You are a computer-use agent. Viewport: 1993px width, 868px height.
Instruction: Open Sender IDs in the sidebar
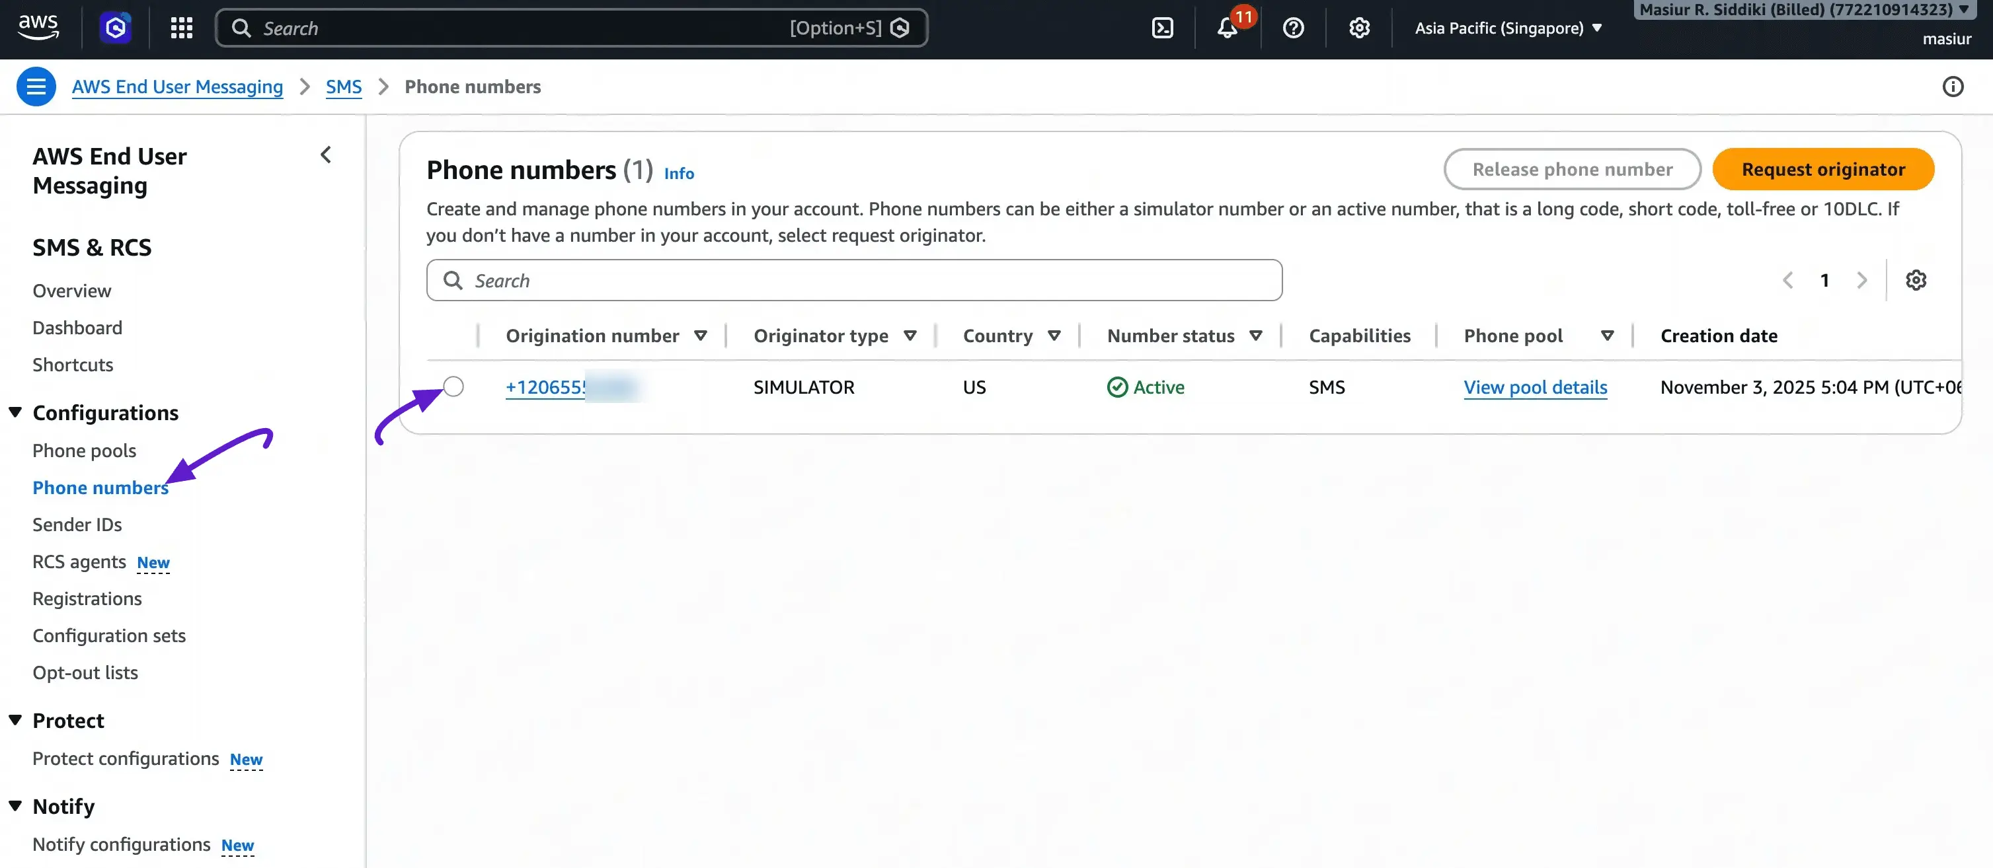(77, 524)
